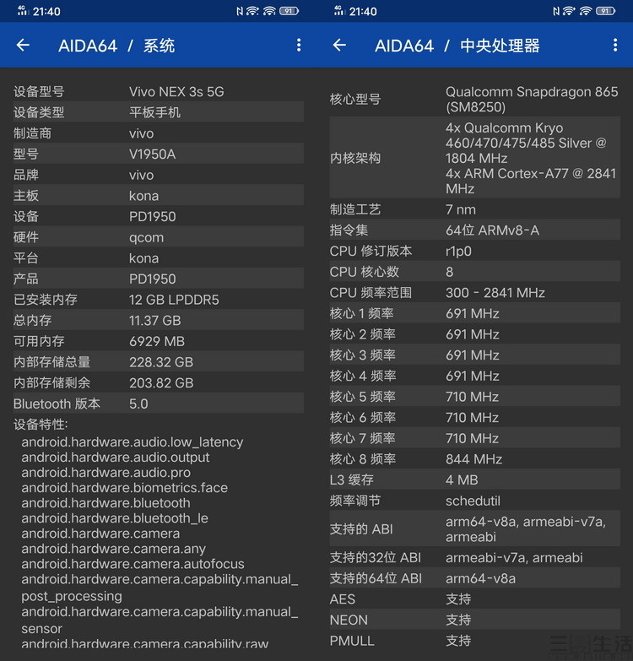
Task: Tap the back arrow on the 系统 screen
Action: pyautogui.click(x=23, y=45)
